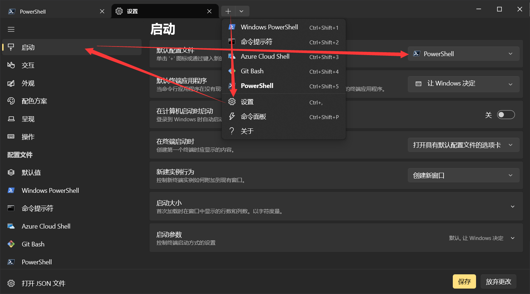Screen dimensions: 530x294
Task: Open the 打开具有默认配置文件的选项卡 dropdown
Action: coord(464,145)
